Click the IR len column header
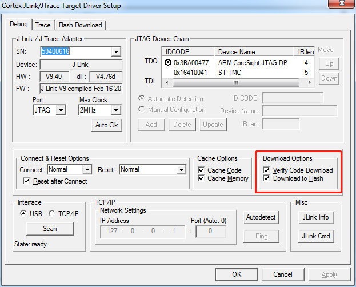 pos(304,52)
